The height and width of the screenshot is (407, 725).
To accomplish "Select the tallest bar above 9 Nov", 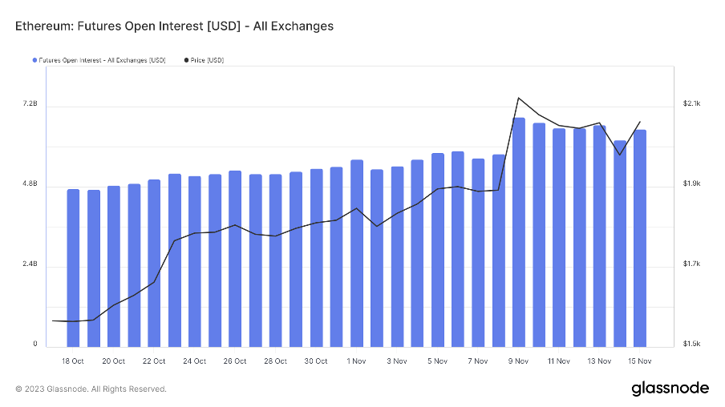I will point(519,232).
